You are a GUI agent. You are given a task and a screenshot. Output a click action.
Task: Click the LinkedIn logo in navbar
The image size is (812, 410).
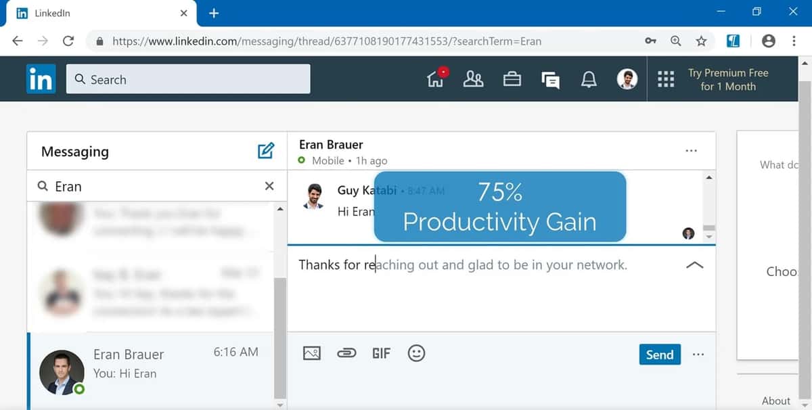pos(41,79)
